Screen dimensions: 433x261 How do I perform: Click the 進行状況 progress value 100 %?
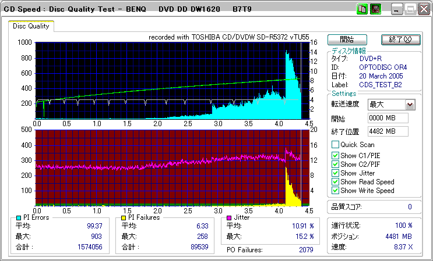tap(404, 226)
